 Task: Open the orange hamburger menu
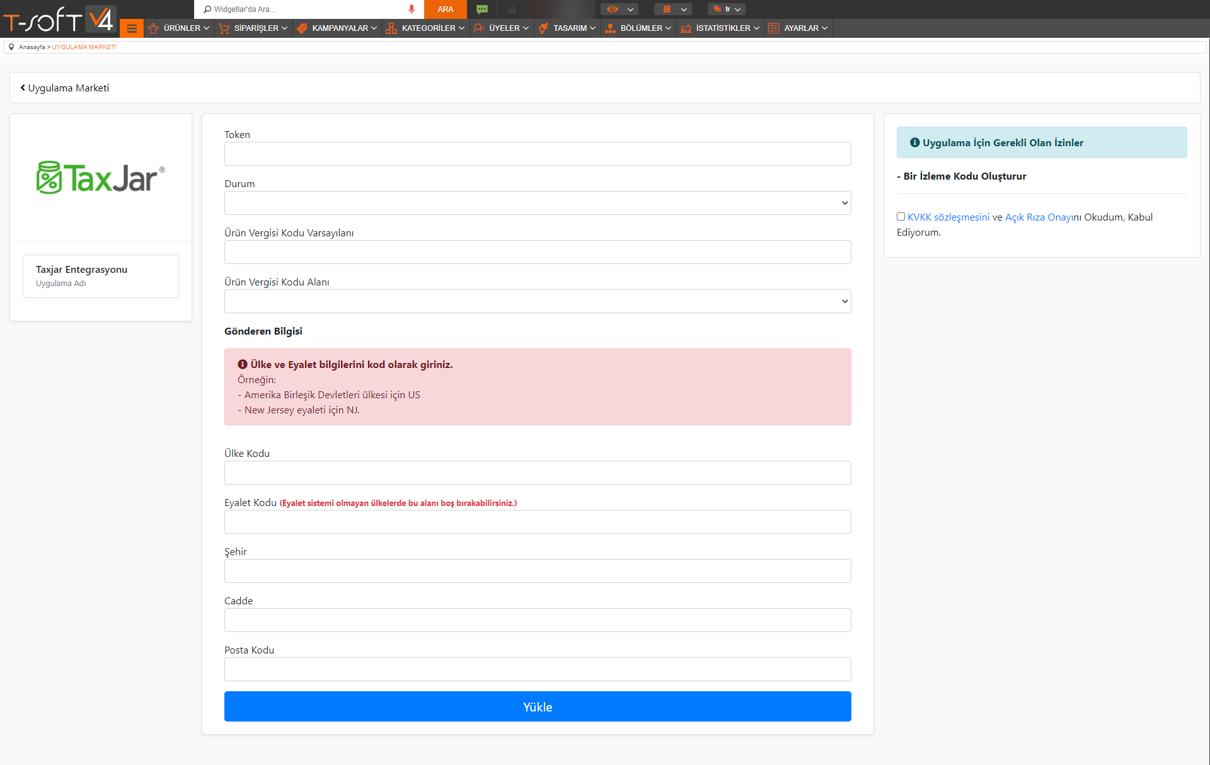coord(132,28)
